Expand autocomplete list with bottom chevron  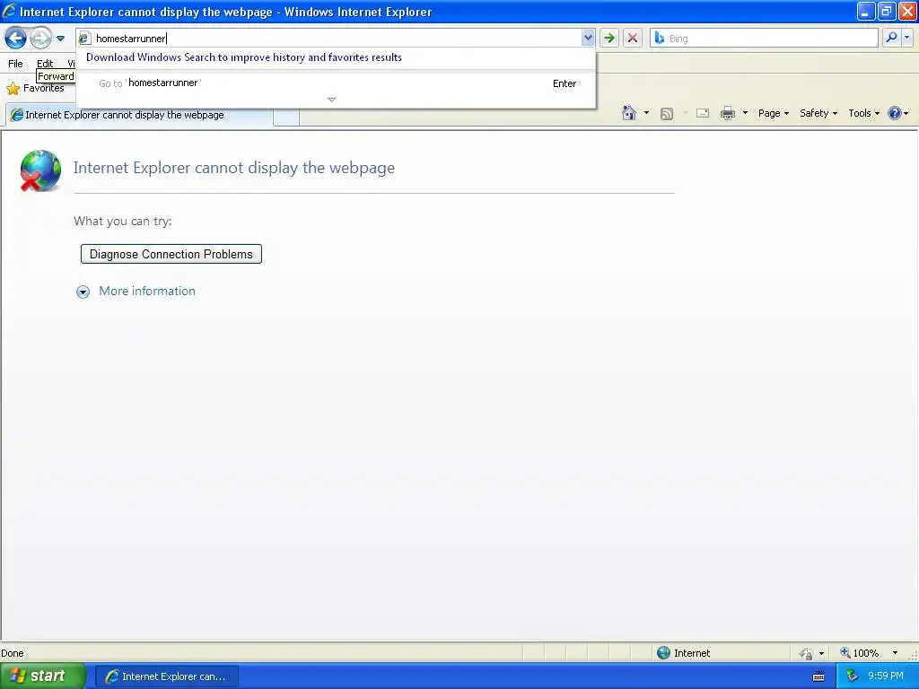coord(331,100)
